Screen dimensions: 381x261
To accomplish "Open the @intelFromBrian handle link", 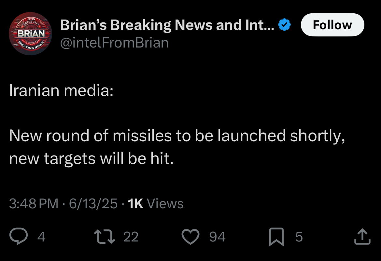I will (x=114, y=43).
